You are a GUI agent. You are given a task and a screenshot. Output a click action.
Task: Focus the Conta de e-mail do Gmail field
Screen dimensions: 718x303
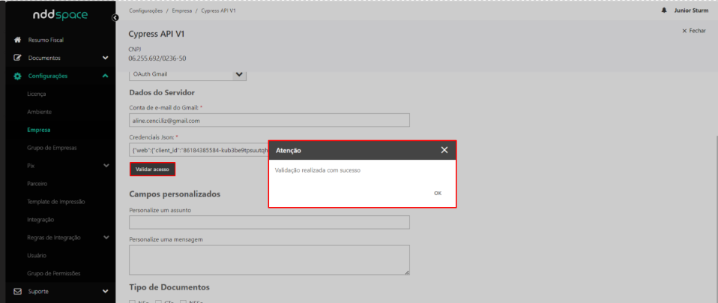pyautogui.click(x=269, y=120)
